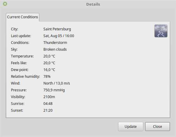Click the wind value North / 13,0 m/s
The height and width of the screenshot is (137, 176).
[57, 83]
